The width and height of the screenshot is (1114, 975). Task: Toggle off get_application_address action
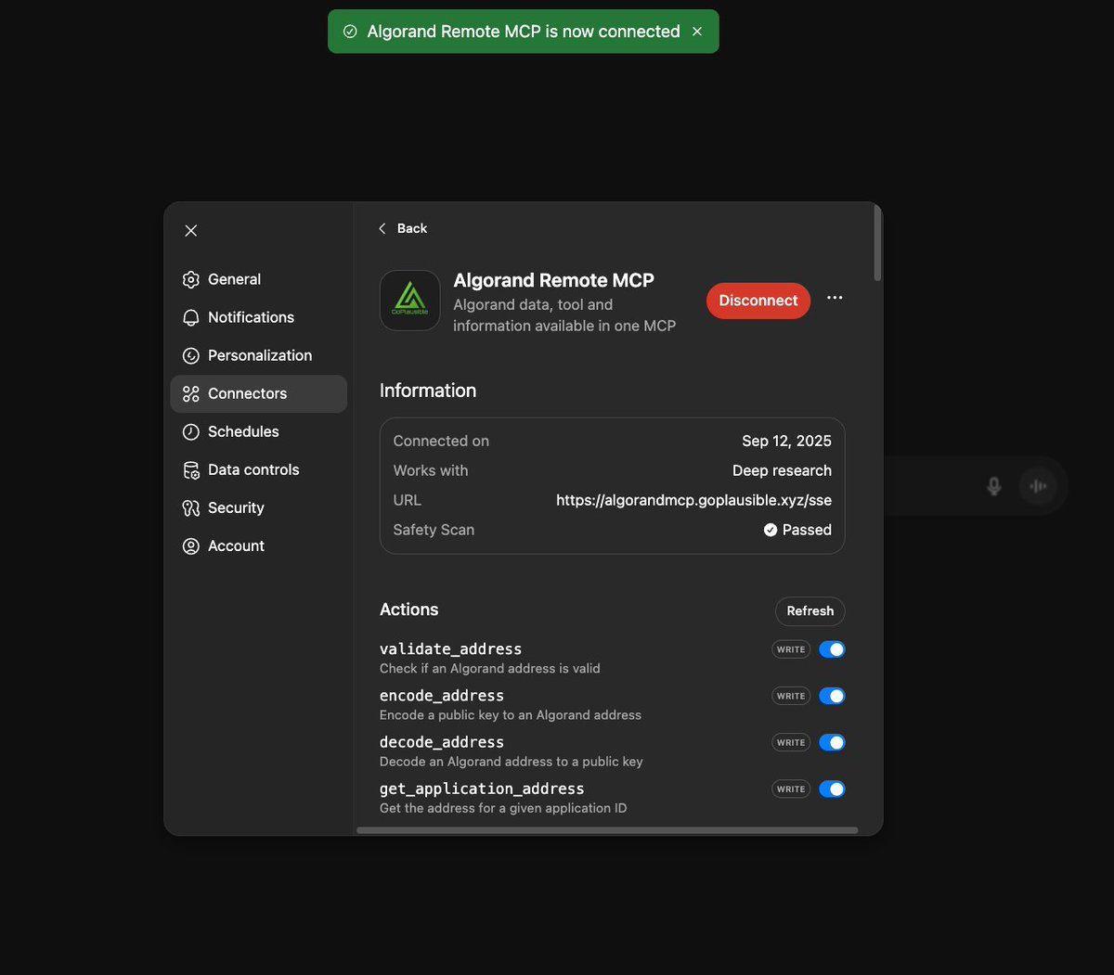click(832, 789)
